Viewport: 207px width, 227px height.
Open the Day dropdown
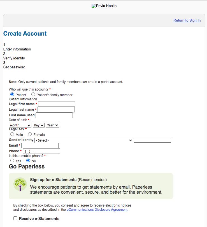click(39, 125)
